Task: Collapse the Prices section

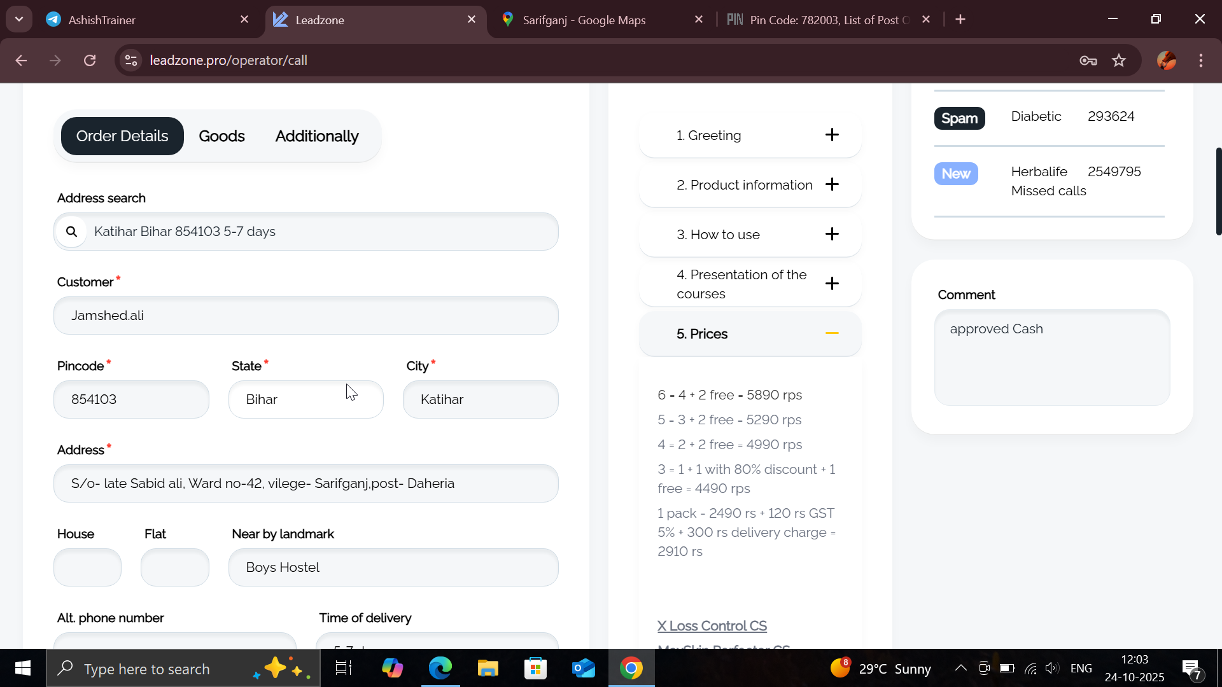Action: (831, 333)
